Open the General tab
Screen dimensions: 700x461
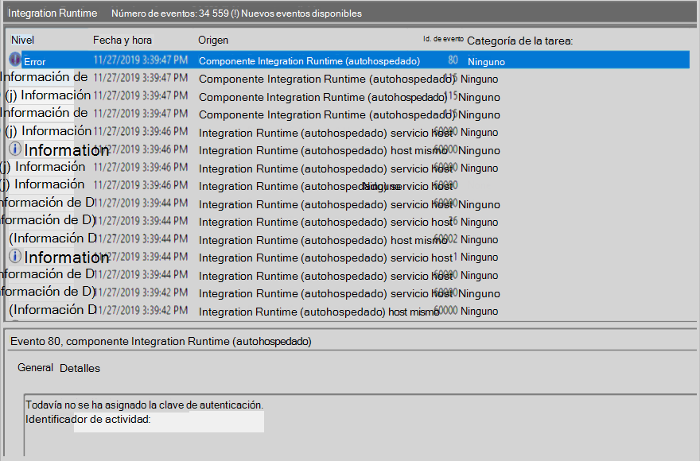(x=35, y=368)
